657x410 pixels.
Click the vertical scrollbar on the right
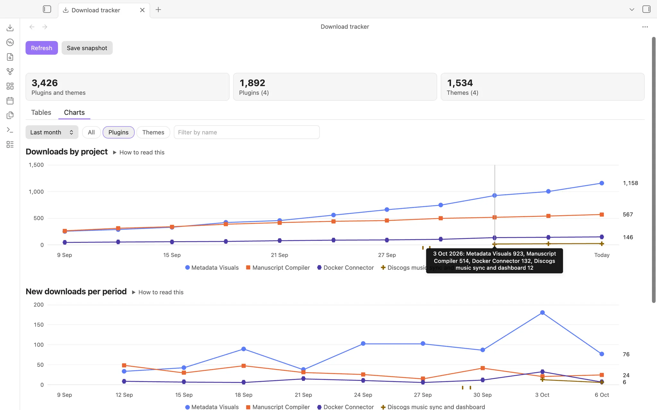(x=654, y=170)
